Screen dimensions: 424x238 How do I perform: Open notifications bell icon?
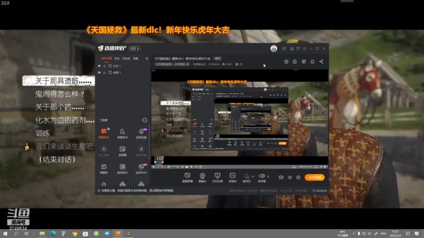point(312,61)
